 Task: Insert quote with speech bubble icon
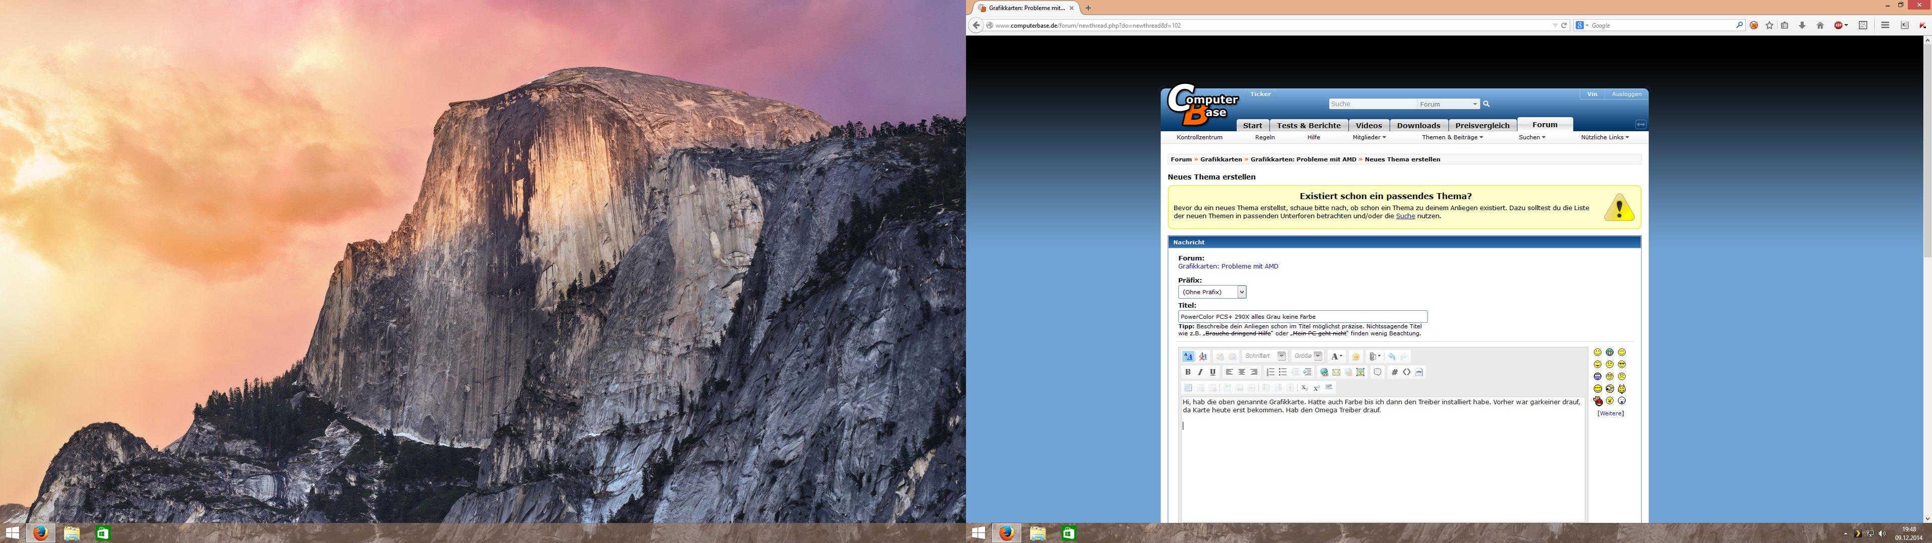(1378, 372)
